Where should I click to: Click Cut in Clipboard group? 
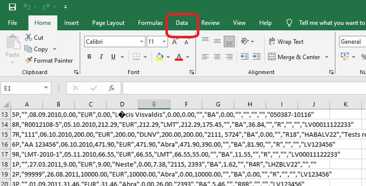click(34, 37)
